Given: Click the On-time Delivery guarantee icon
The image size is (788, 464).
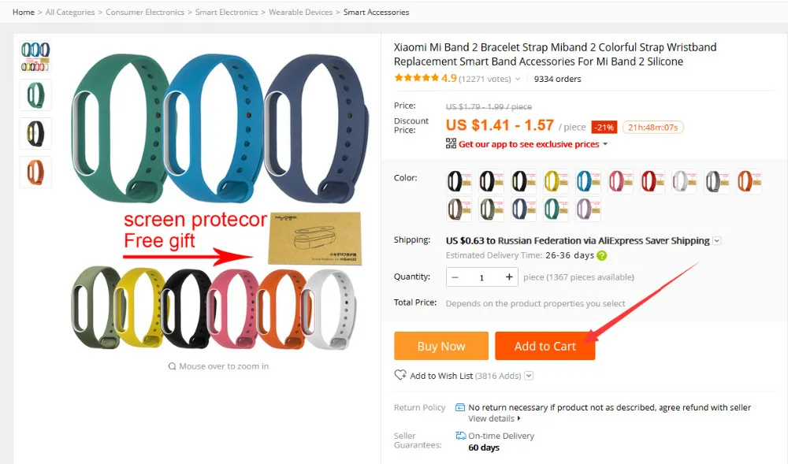Looking at the screenshot, I should [460, 436].
